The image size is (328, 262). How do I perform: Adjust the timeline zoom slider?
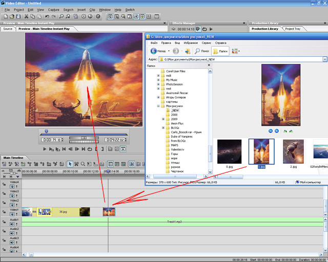point(12,173)
